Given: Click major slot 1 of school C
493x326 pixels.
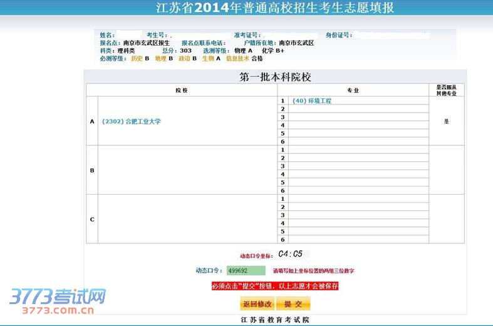Looking at the screenshot, I should coord(357,198).
